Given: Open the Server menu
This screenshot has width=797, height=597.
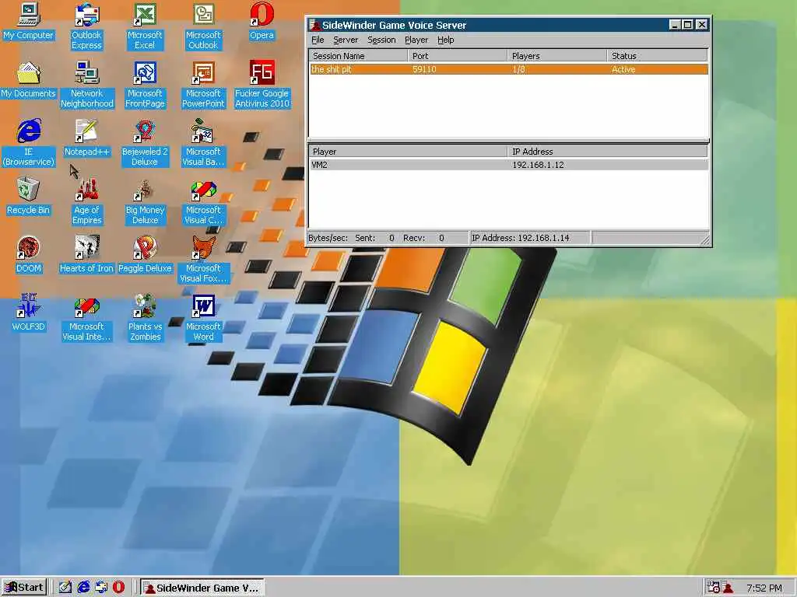Looking at the screenshot, I should pyautogui.click(x=346, y=40).
